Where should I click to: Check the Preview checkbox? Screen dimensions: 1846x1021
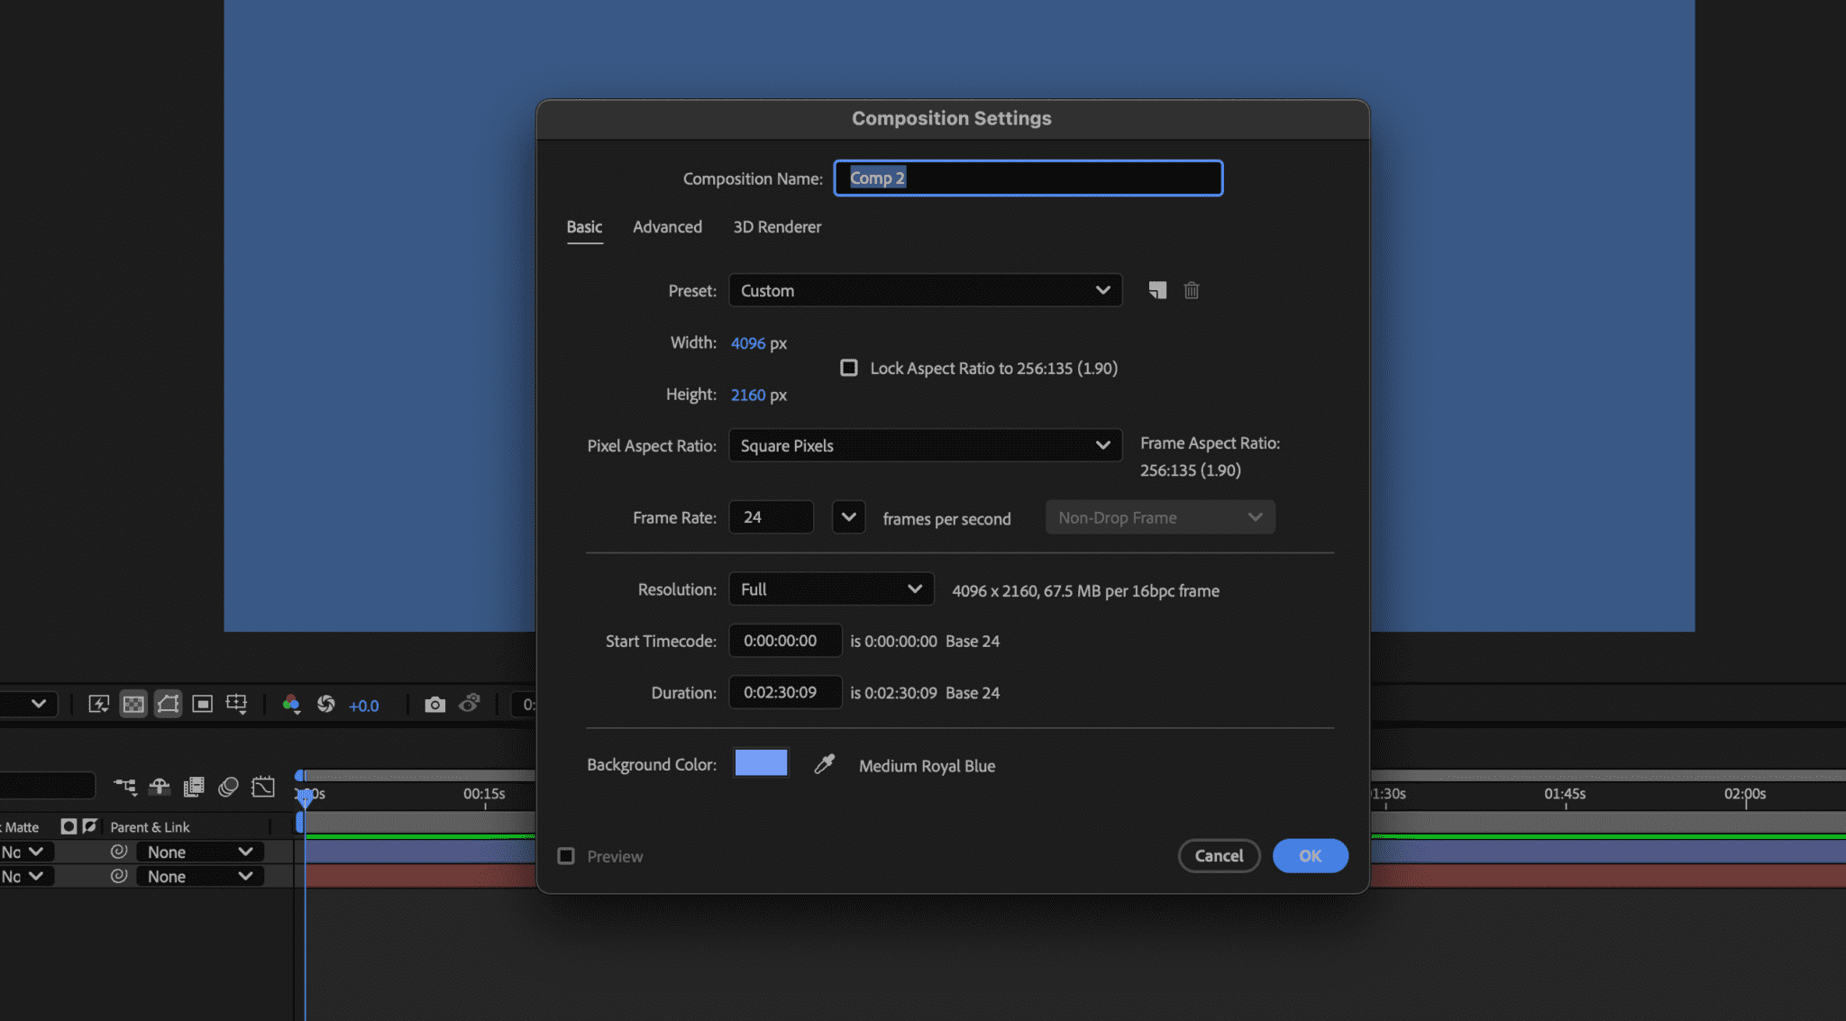tap(566, 856)
